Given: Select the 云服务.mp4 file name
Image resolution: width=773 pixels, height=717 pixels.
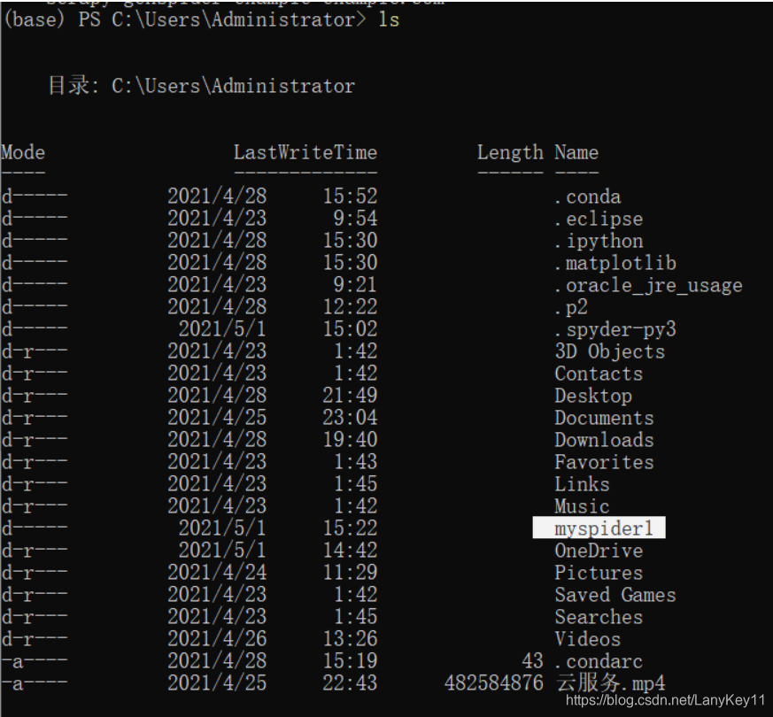Looking at the screenshot, I should [610, 683].
